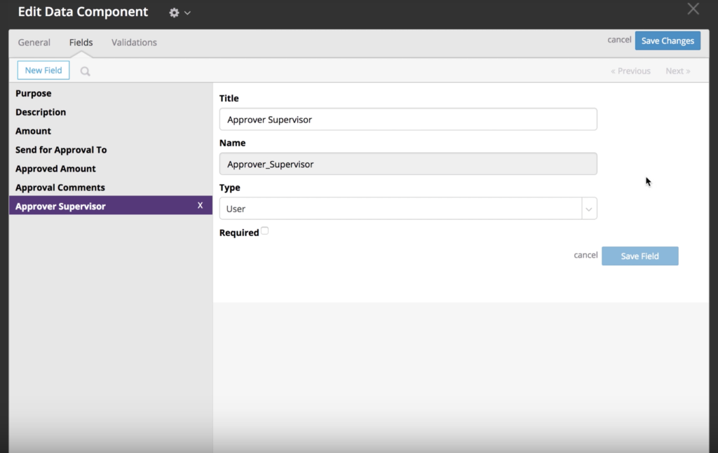The height and width of the screenshot is (453, 718).
Task: Select the Approved Amount field
Action: 55,168
